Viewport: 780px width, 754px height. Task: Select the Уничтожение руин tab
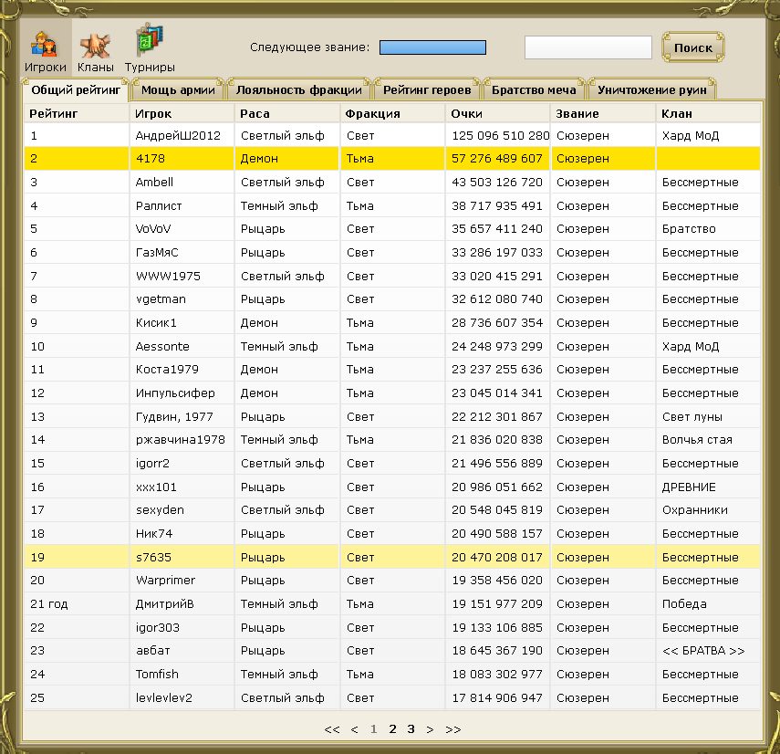click(x=651, y=90)
